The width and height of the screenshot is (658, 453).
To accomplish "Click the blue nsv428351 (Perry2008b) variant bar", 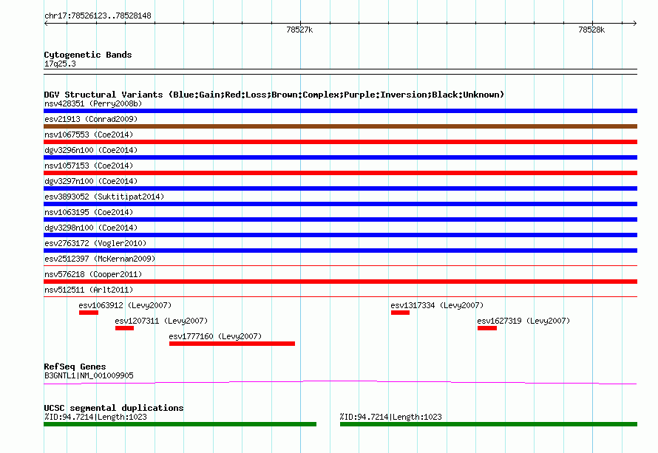I will (x=340, y=111).
